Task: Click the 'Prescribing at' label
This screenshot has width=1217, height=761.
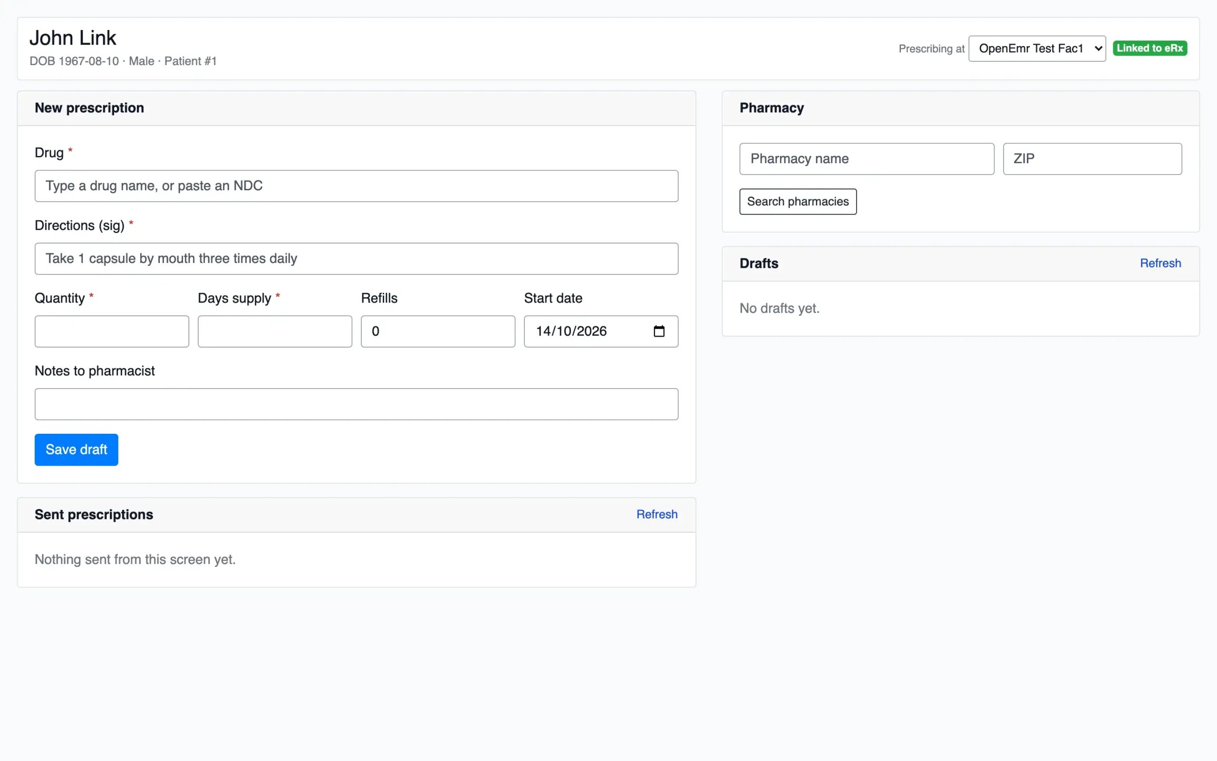Action: [931, 49]
